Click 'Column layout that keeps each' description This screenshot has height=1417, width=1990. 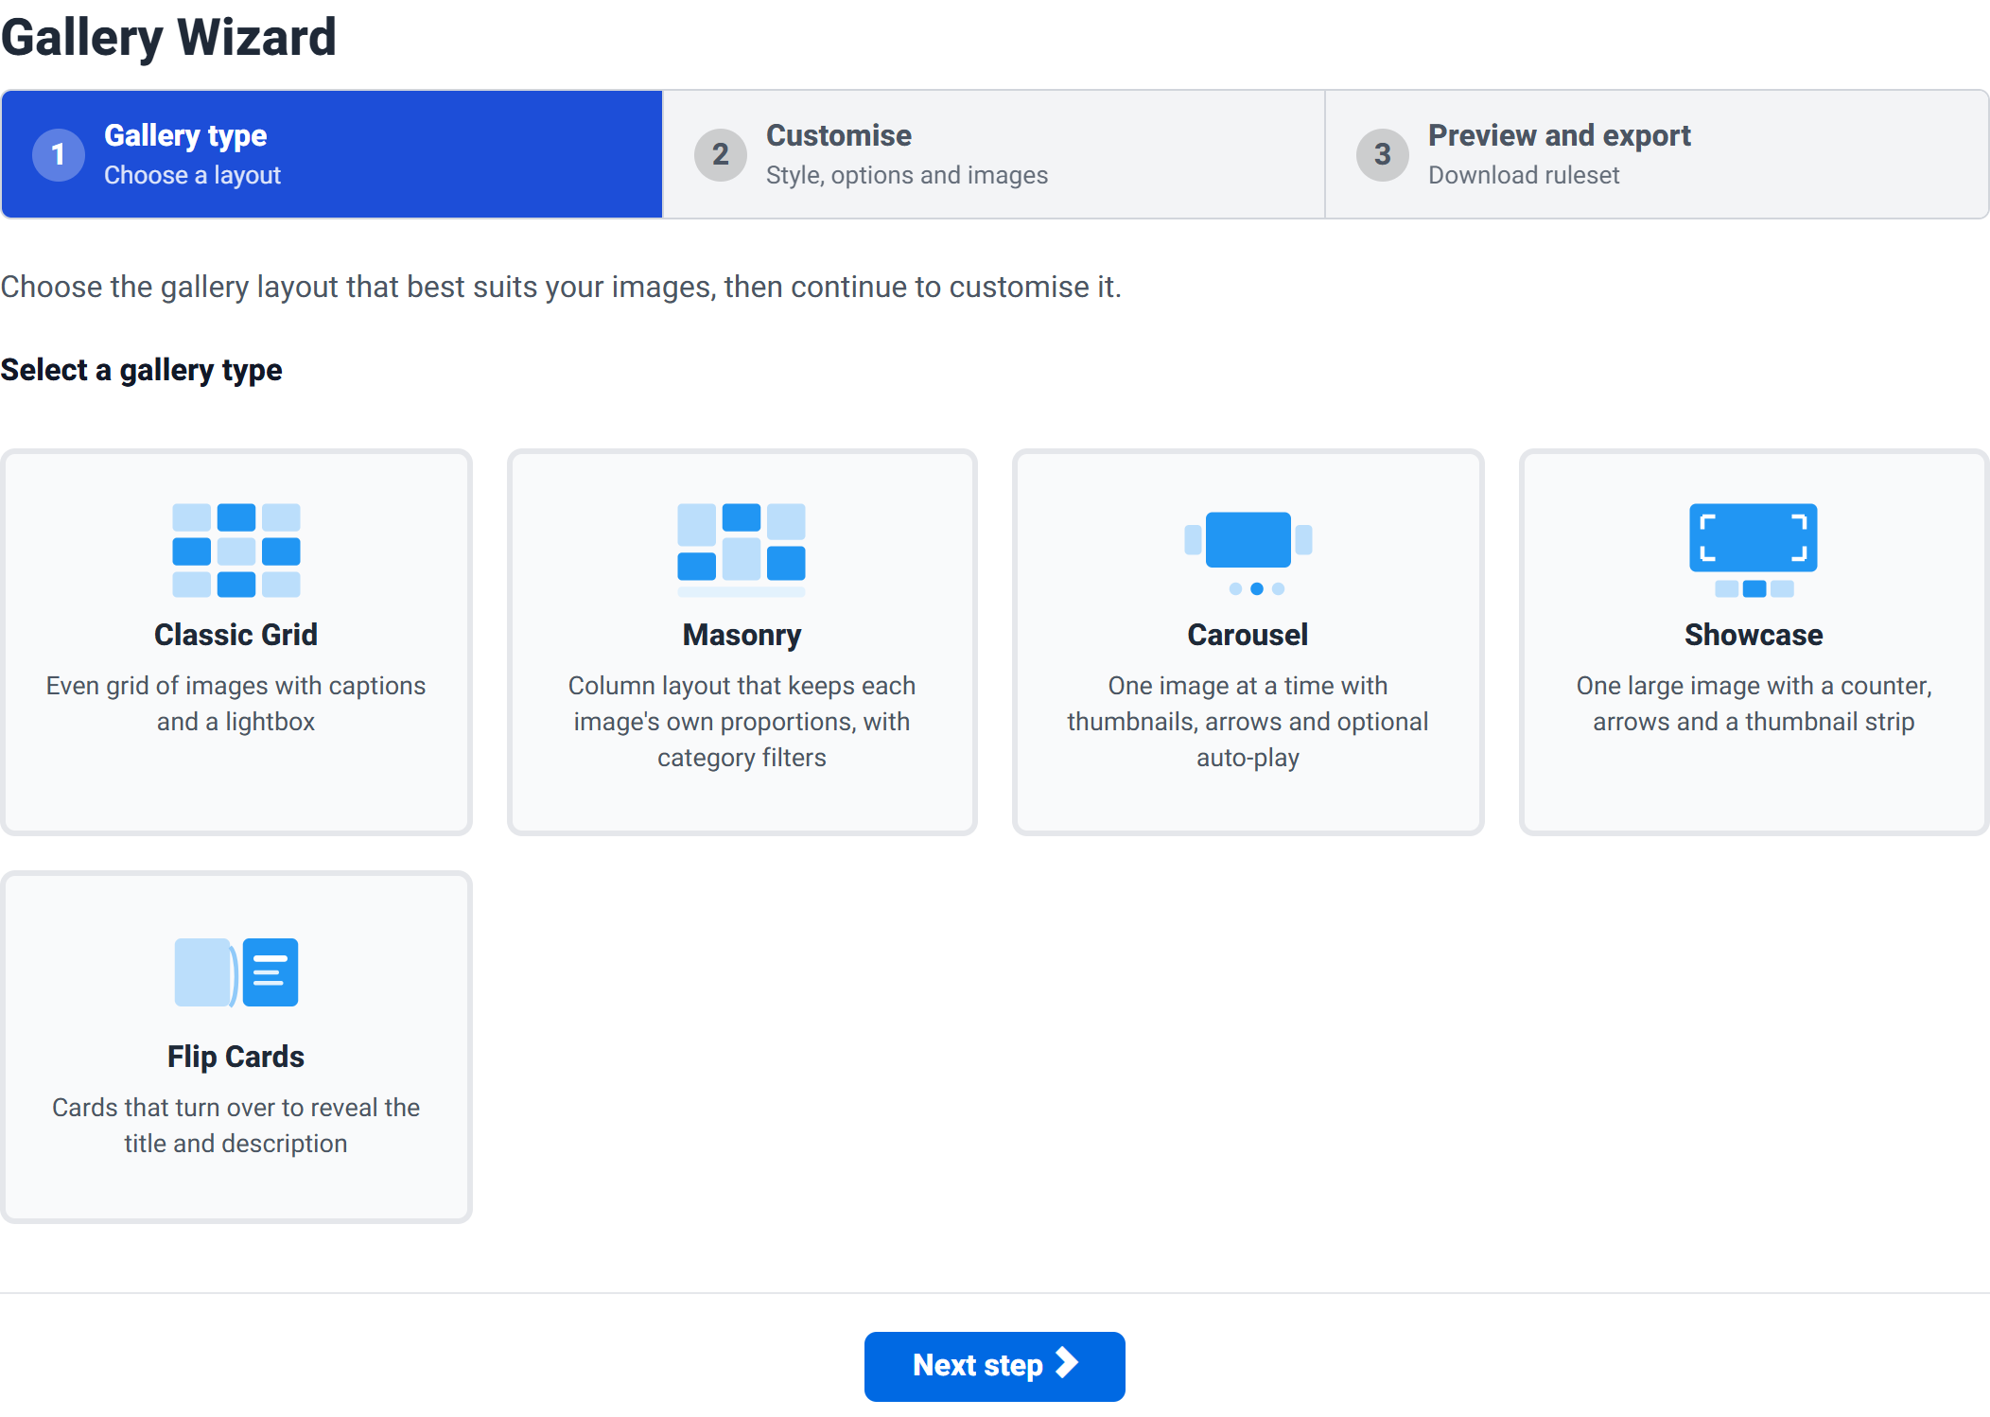click(x=742, y=722)
